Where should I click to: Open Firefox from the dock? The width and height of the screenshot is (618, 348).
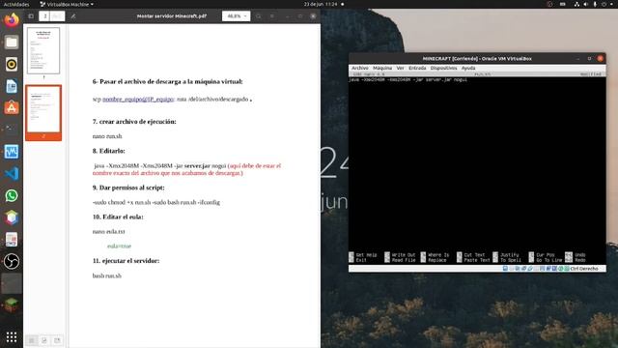[x=12, y=19]
